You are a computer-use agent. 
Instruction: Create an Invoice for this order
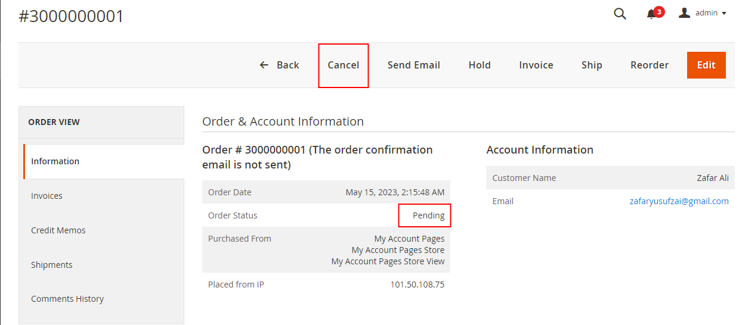click(x=536, y=65)
